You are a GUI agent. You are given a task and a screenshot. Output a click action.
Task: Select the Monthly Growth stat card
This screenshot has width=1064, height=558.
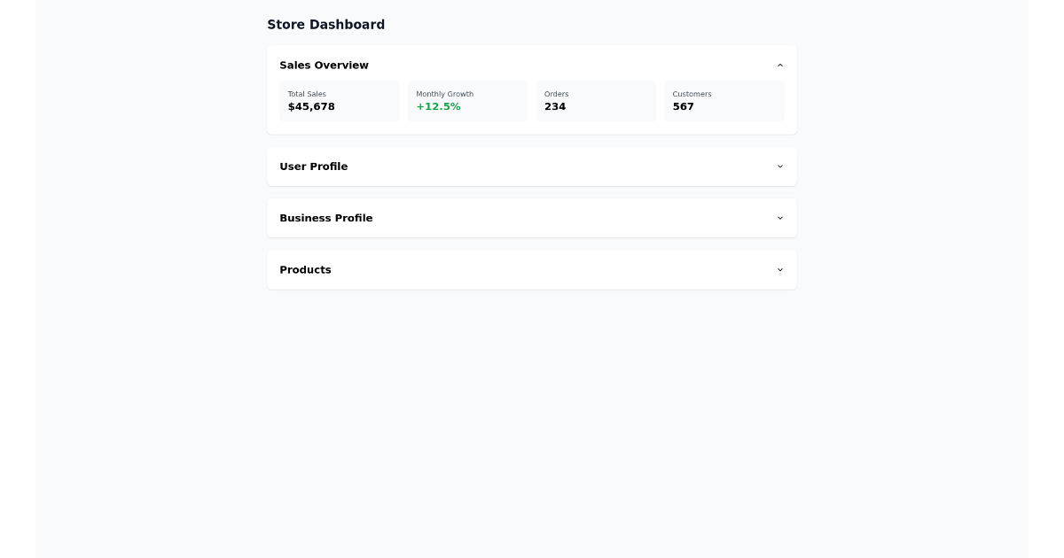coord(468,101)
